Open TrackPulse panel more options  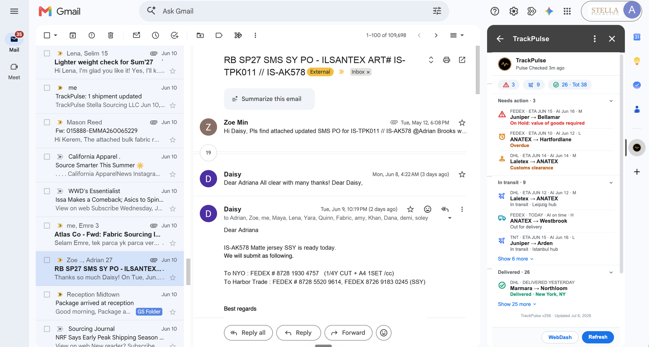pos(595,39)
